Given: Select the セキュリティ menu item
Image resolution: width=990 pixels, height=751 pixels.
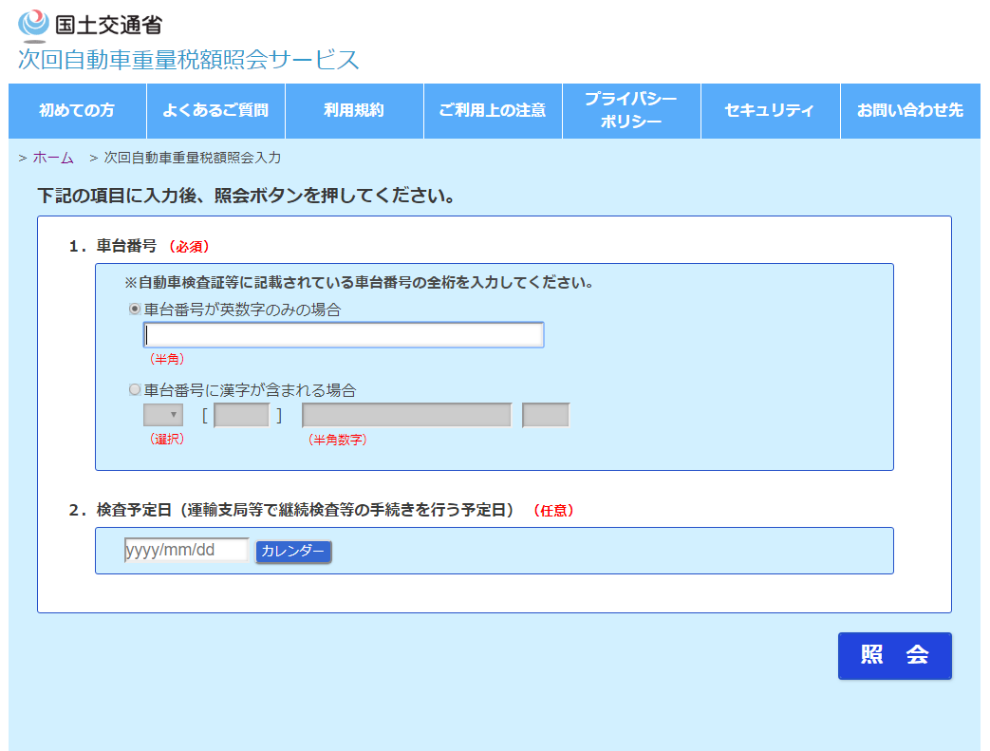Looking at the screenshot, I should pos(770,110).
